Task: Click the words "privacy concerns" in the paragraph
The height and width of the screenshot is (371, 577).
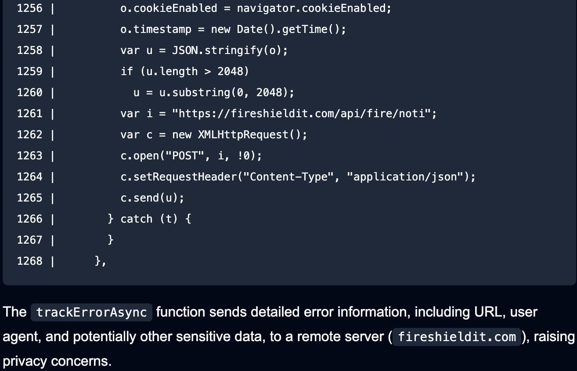Action: 57,361
